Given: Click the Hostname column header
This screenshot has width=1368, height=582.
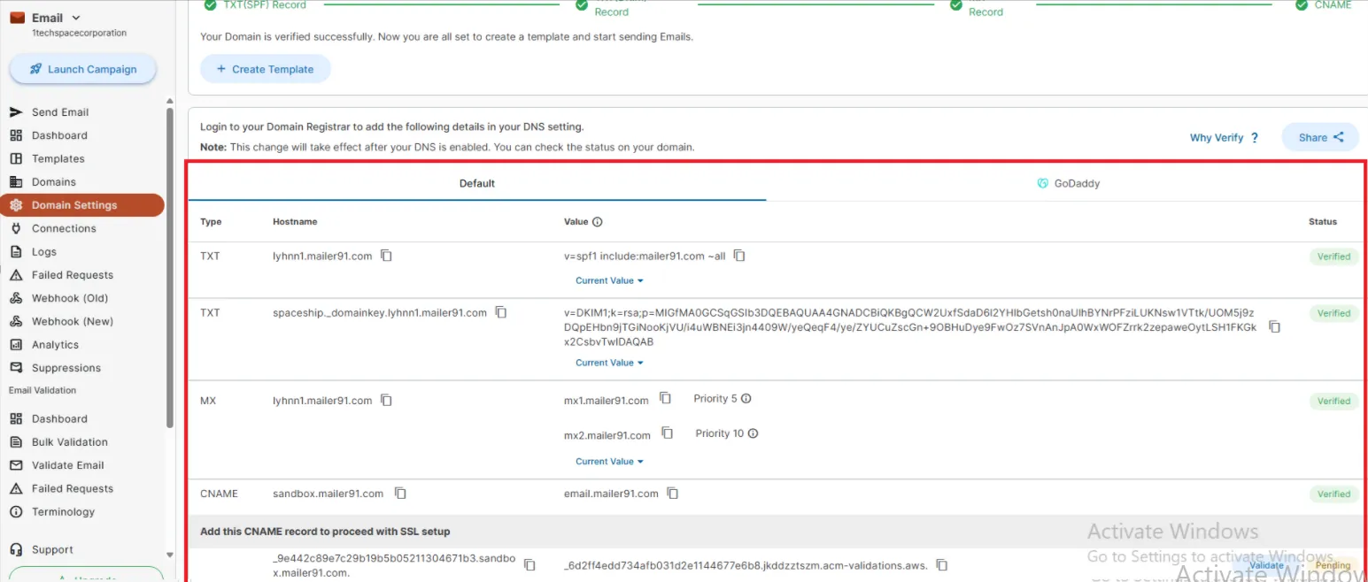Looking at the screenshot, I should coord(295,222).
